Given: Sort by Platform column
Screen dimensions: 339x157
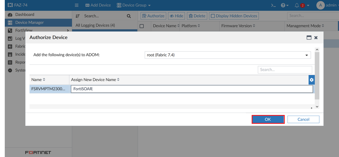Looking at the screenshot, I should 191,26.
